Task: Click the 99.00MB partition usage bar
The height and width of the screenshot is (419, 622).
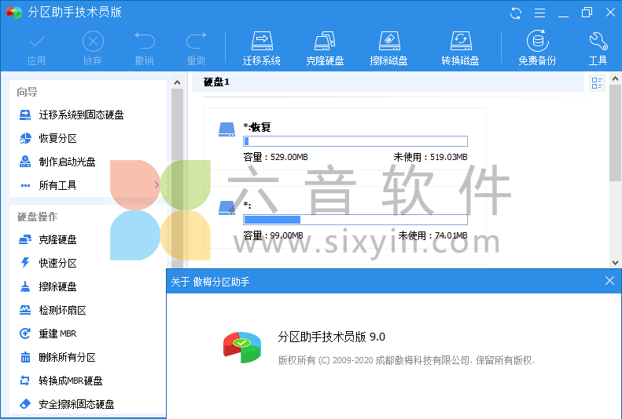Action: (355, 220)
